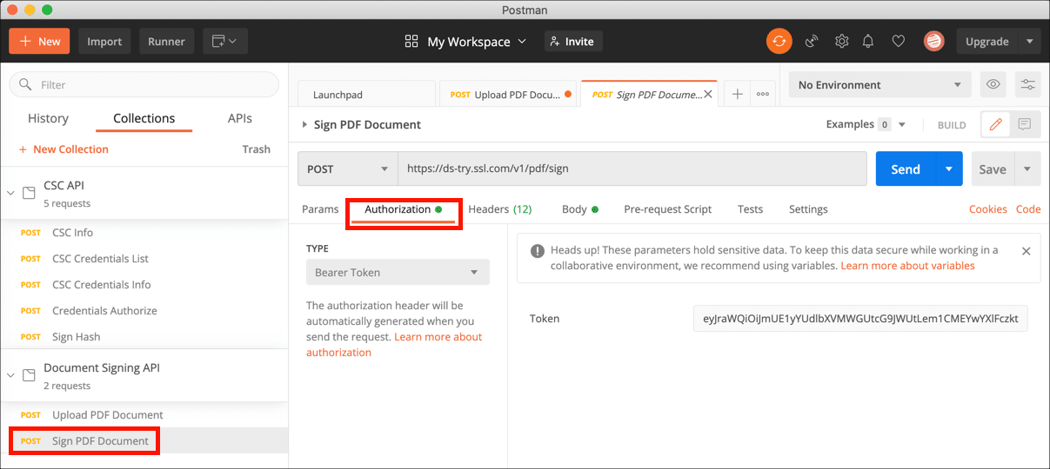Viewport: 1050px width, 469px height.
Task: Click the Token input field
Action: [859, 319]
